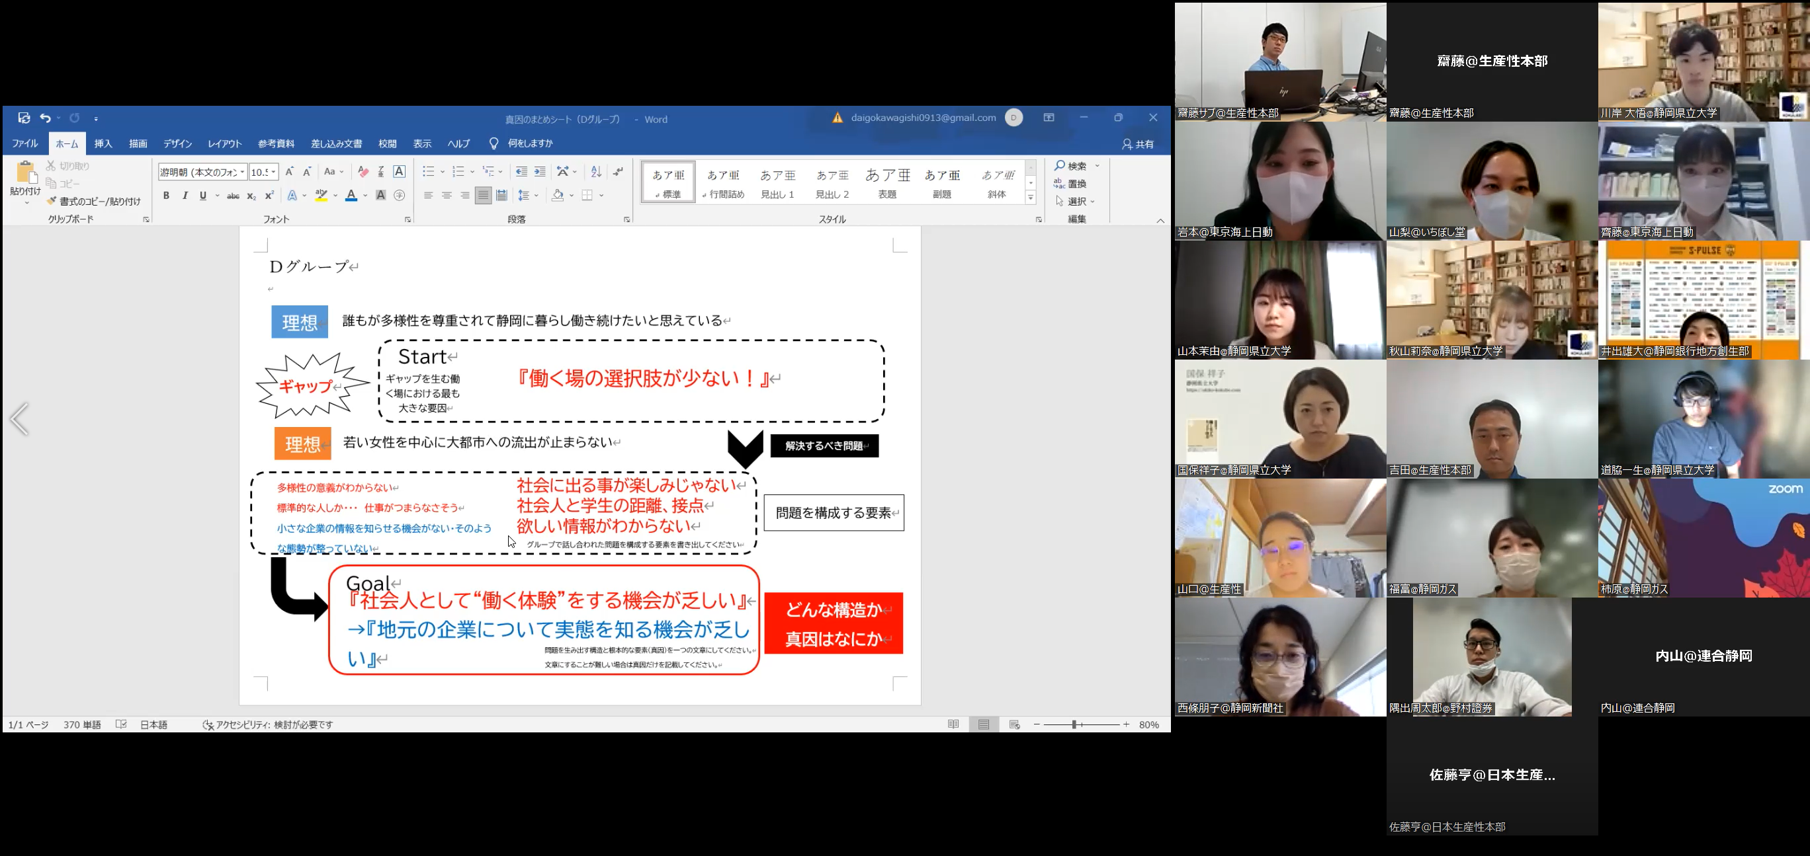
Task: Toggle align left
Action: click(428, 196)
